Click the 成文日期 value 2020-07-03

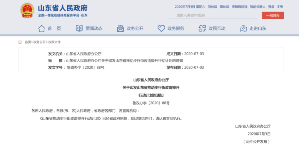(194, 54)
